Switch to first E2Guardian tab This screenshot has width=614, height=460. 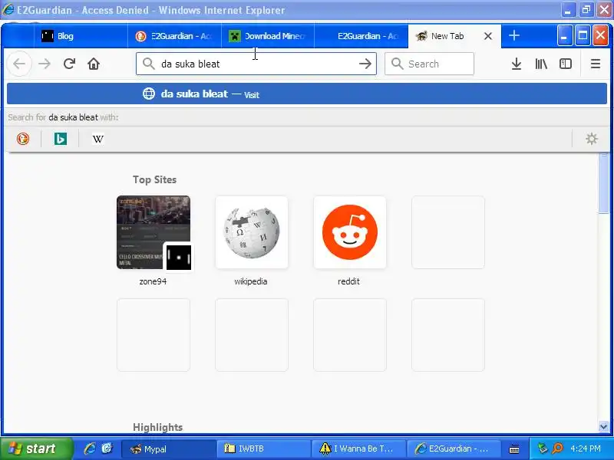click(x=175, y=36)
